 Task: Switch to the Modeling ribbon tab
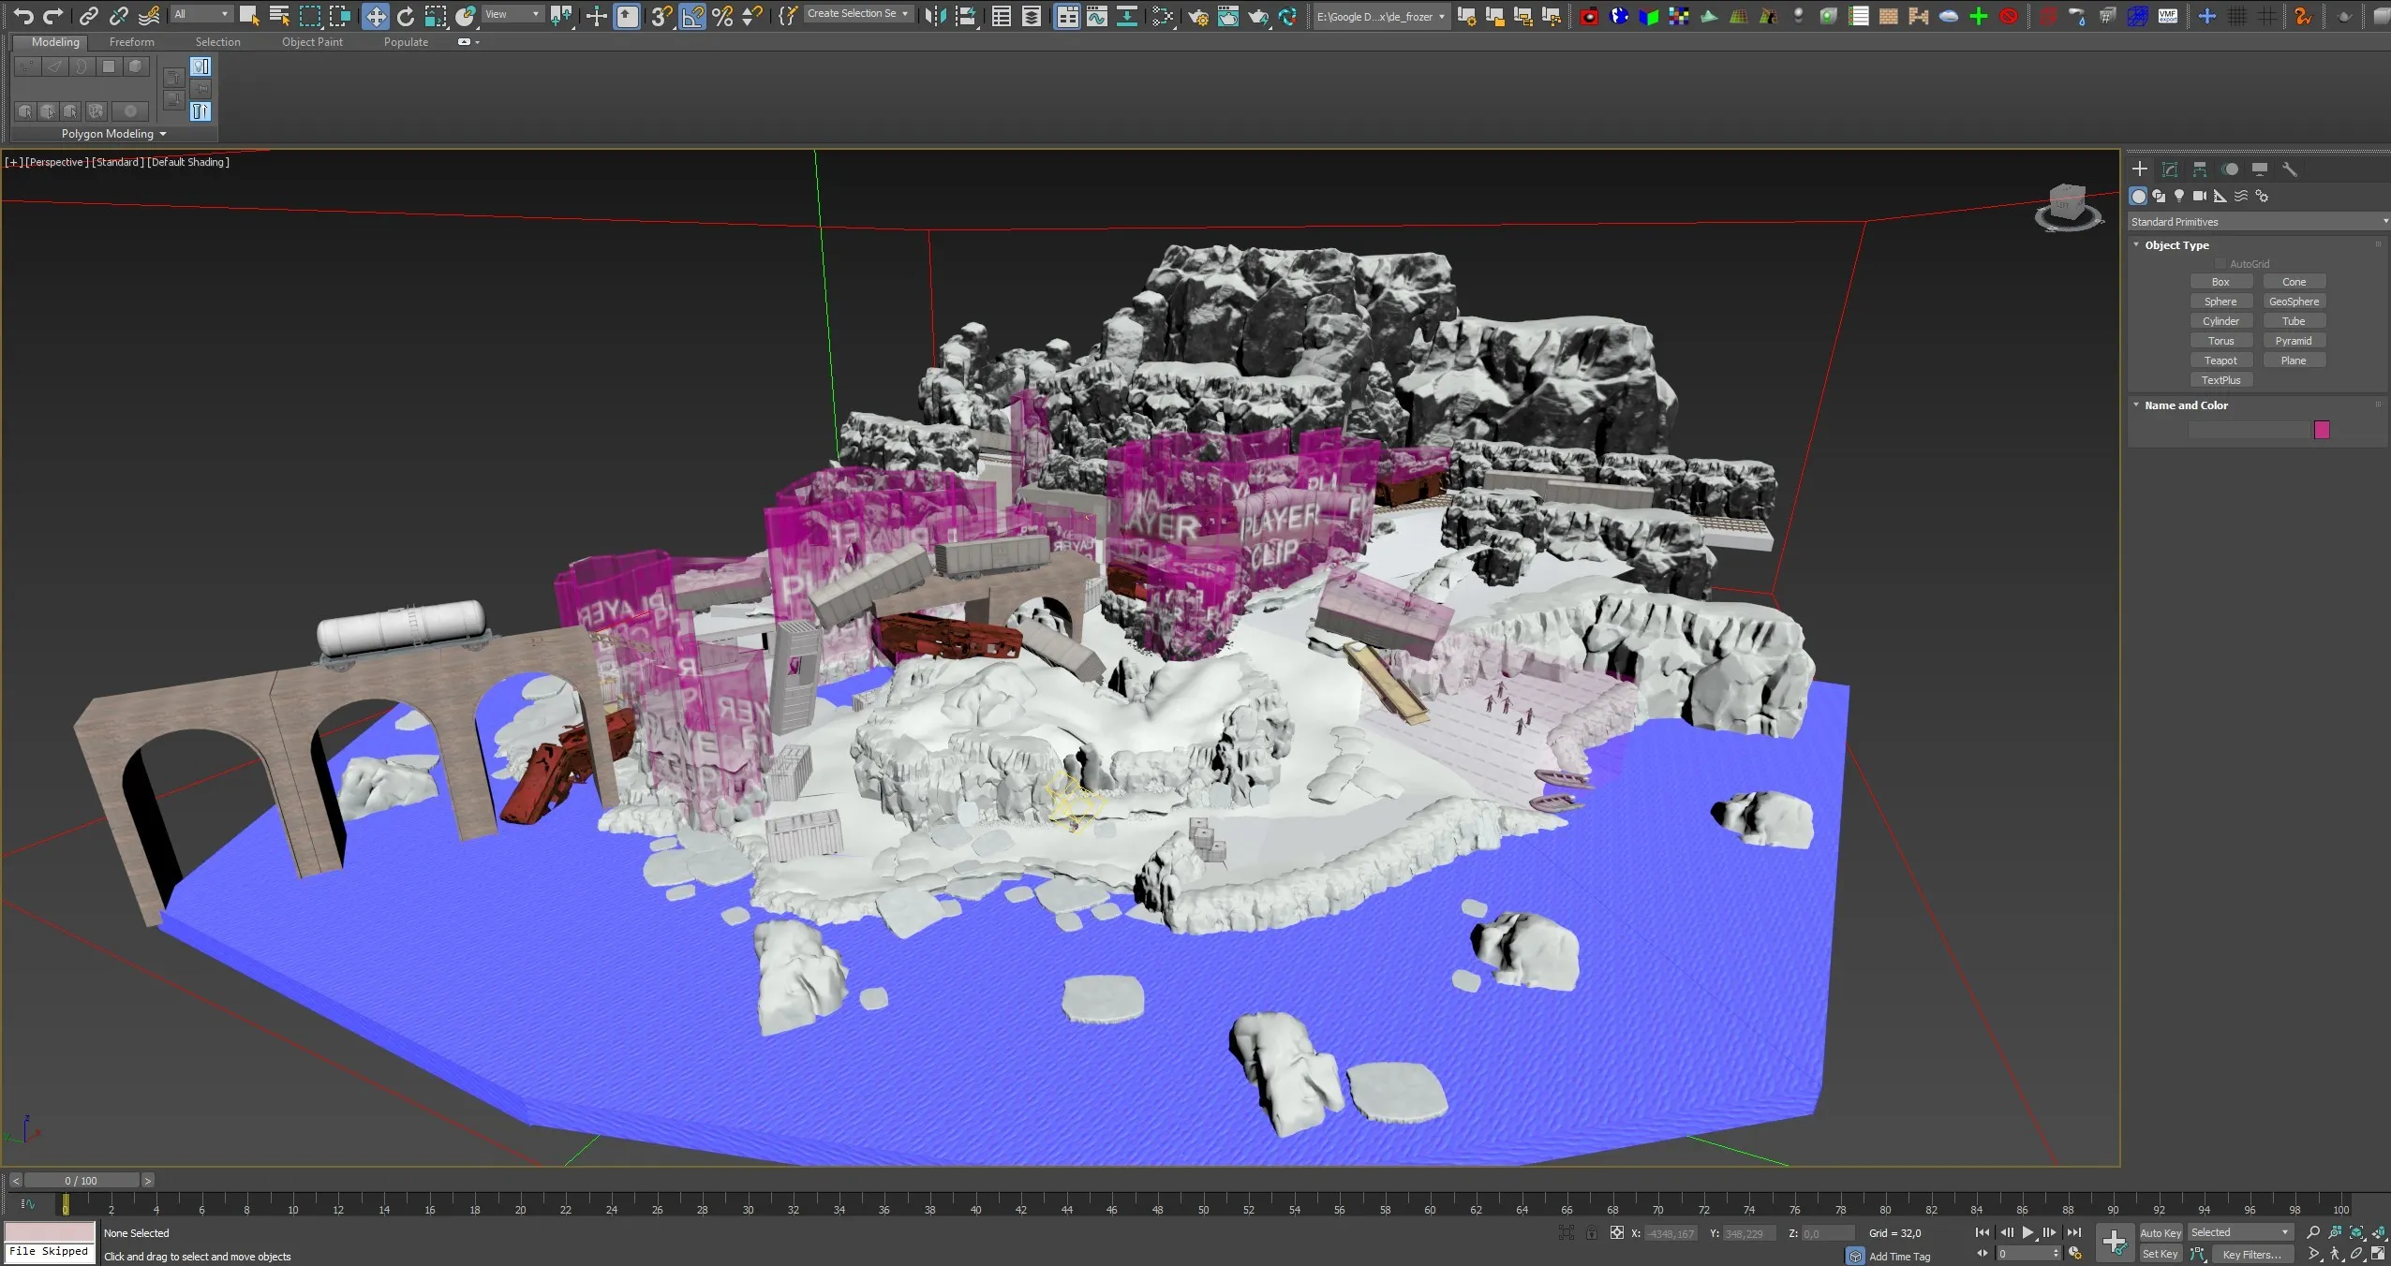point(55,42)
